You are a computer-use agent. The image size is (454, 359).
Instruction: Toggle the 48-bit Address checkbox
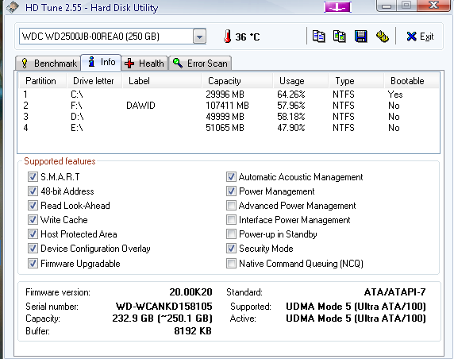(x=33, y=191)
